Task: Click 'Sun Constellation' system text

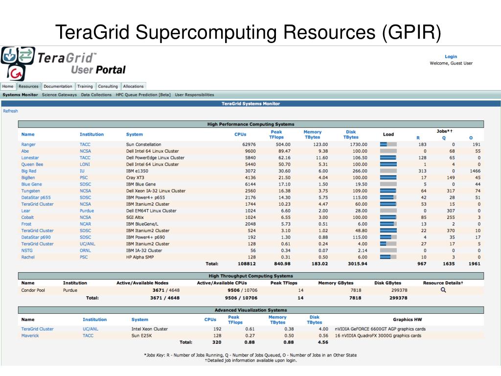Action: pyautogui.click(x=143, y=144)
